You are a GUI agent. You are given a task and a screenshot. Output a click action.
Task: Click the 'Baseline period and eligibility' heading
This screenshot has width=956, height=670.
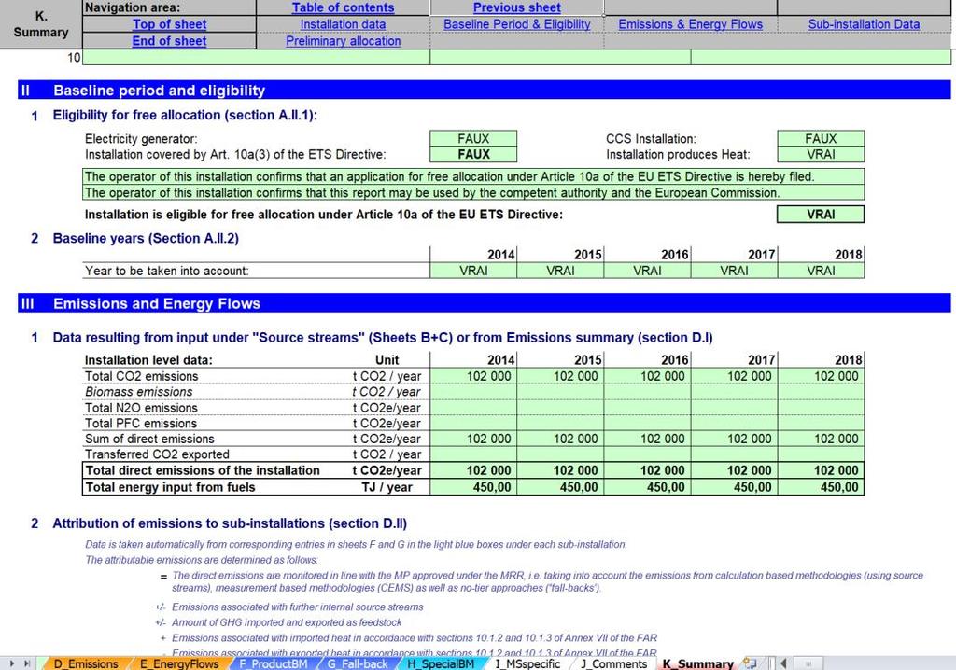159,91
